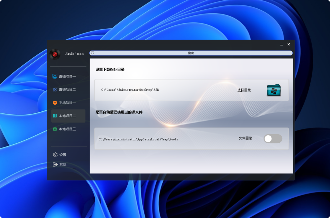Click the 设置下载保存目录 heading
The height and width of the screenshot is (218, 330).
point(110,69)
